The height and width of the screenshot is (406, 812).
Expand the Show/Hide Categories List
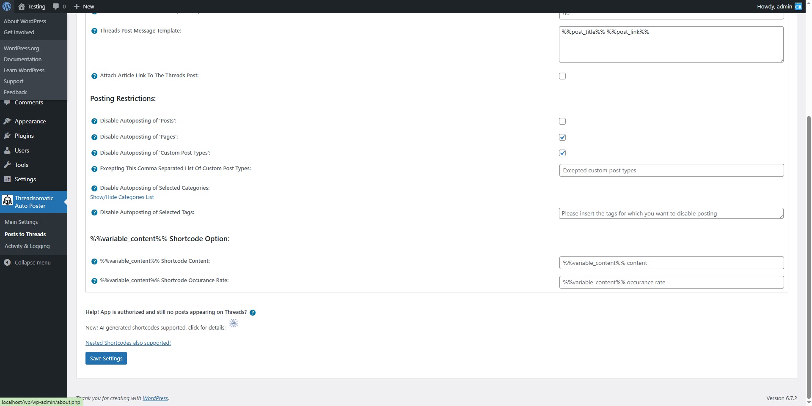tap(122, 197)
